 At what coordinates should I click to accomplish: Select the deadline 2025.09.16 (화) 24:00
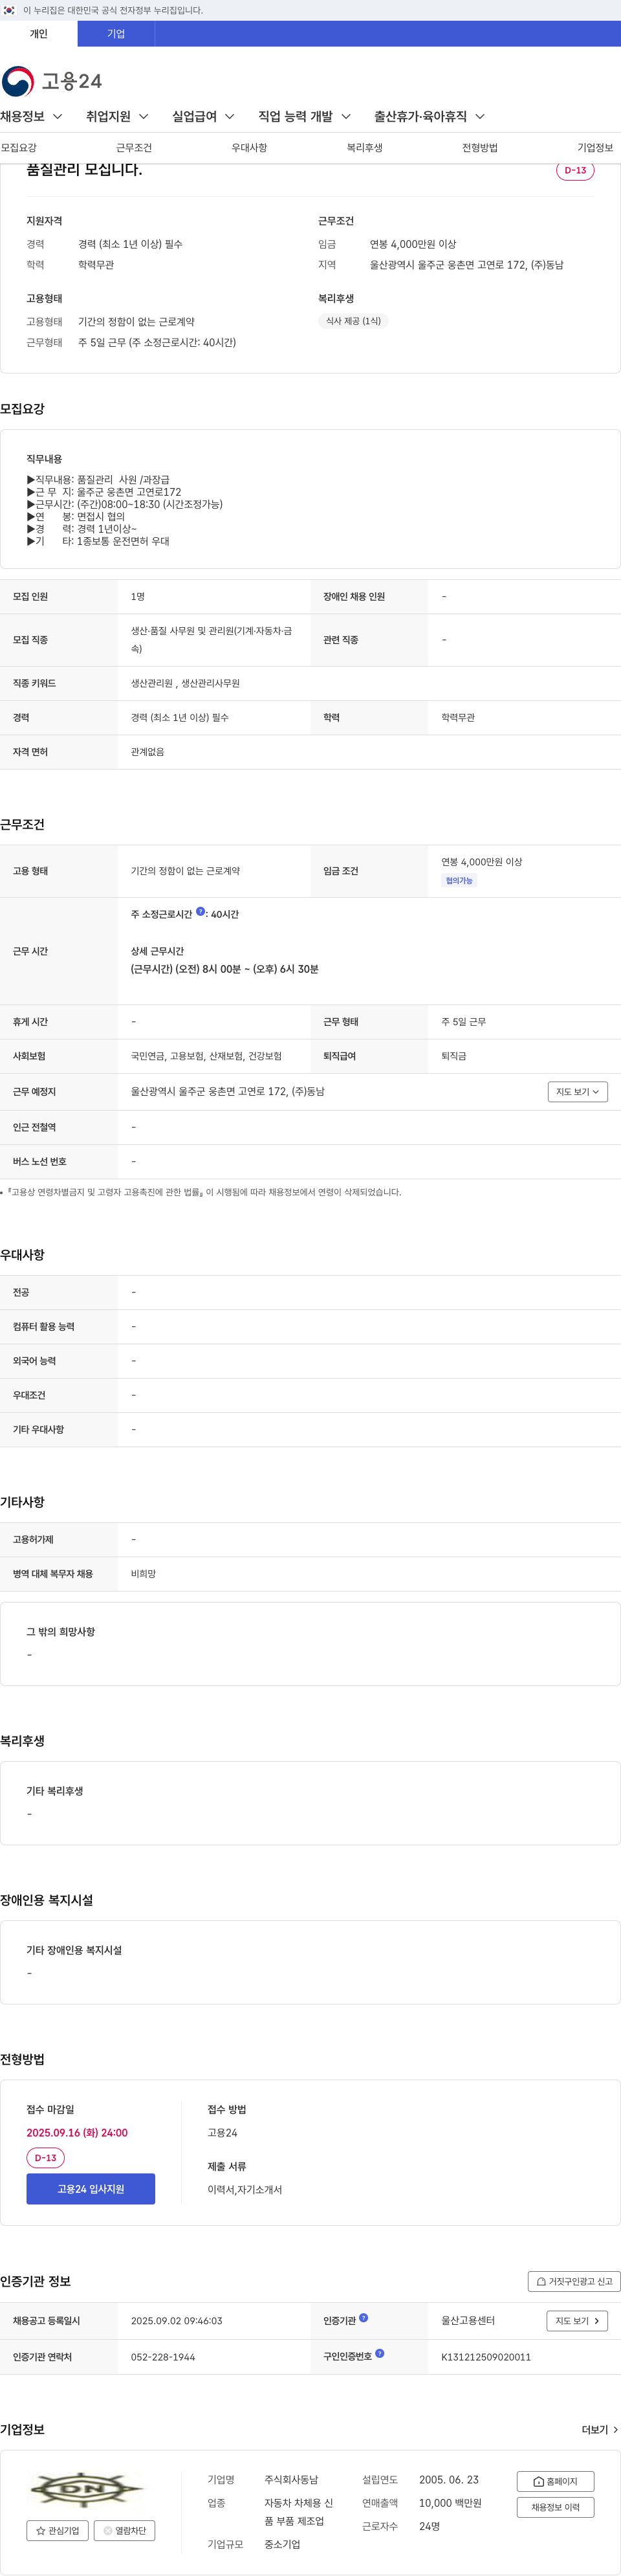pos(77,2133)
